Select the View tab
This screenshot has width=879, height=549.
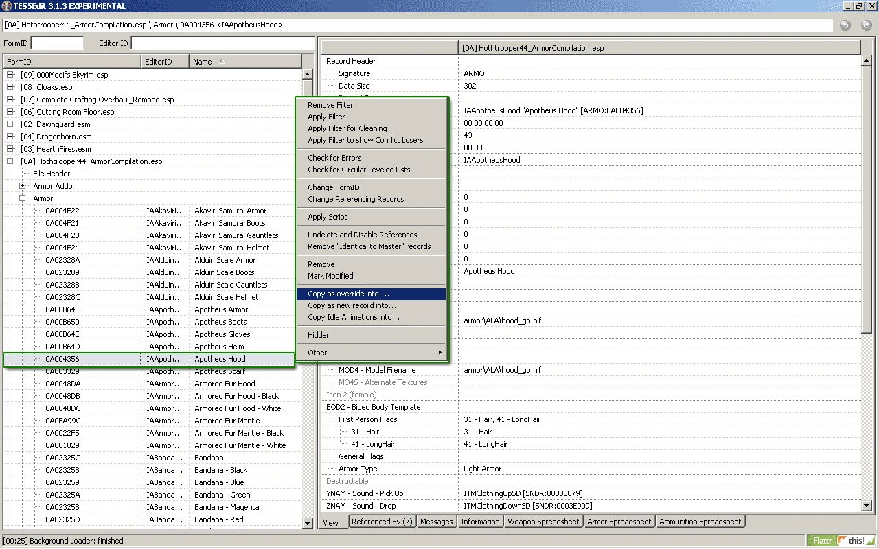330,522
